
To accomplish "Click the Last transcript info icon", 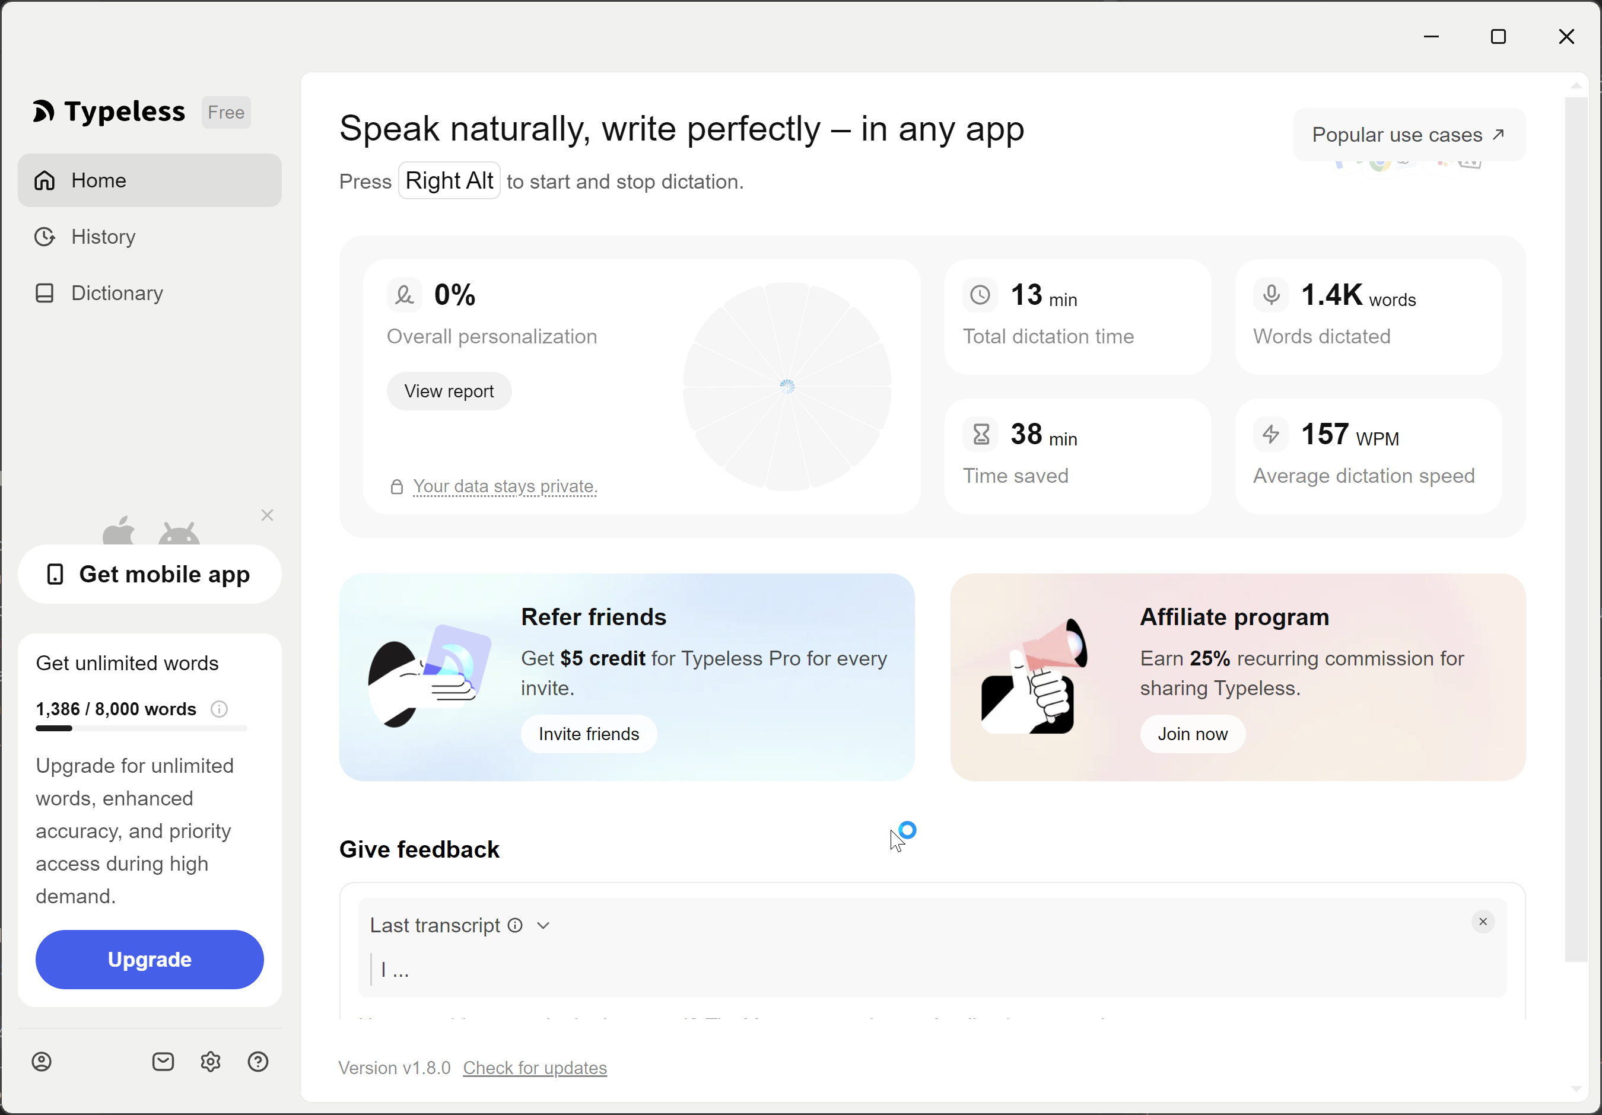I will (515, 925).
